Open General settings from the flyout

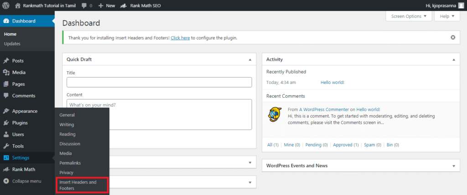67,115
